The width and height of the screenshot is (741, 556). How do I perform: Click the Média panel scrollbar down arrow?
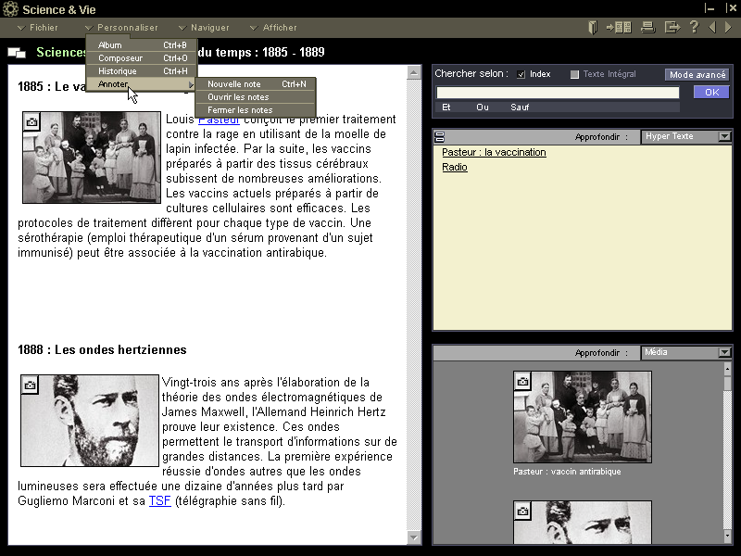pyautogui.click(x=727, y=537)
